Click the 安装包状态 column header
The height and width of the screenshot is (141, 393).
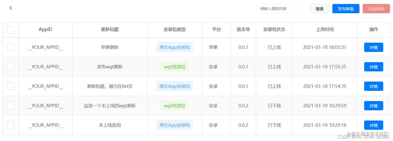click(274, 29)
